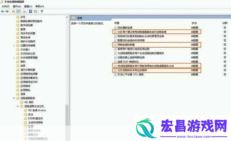
Task: Select the 应用程序包部署 folder
Action: point(29,74)
